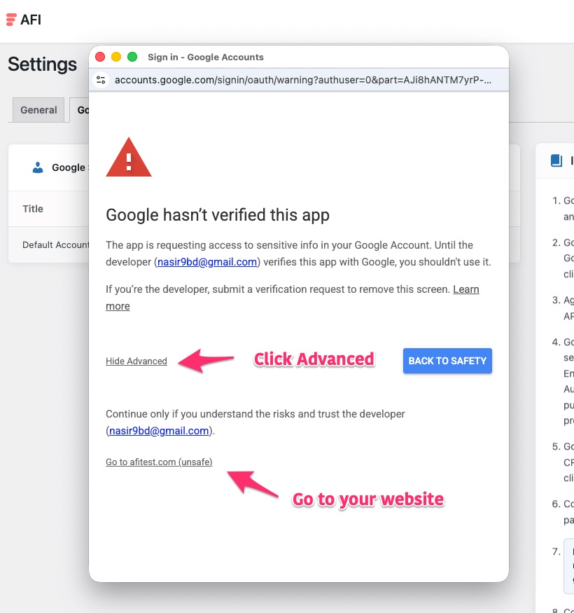574x613 pixels.
Task: Open site settings icon in address bar
Action: point(101,80)
